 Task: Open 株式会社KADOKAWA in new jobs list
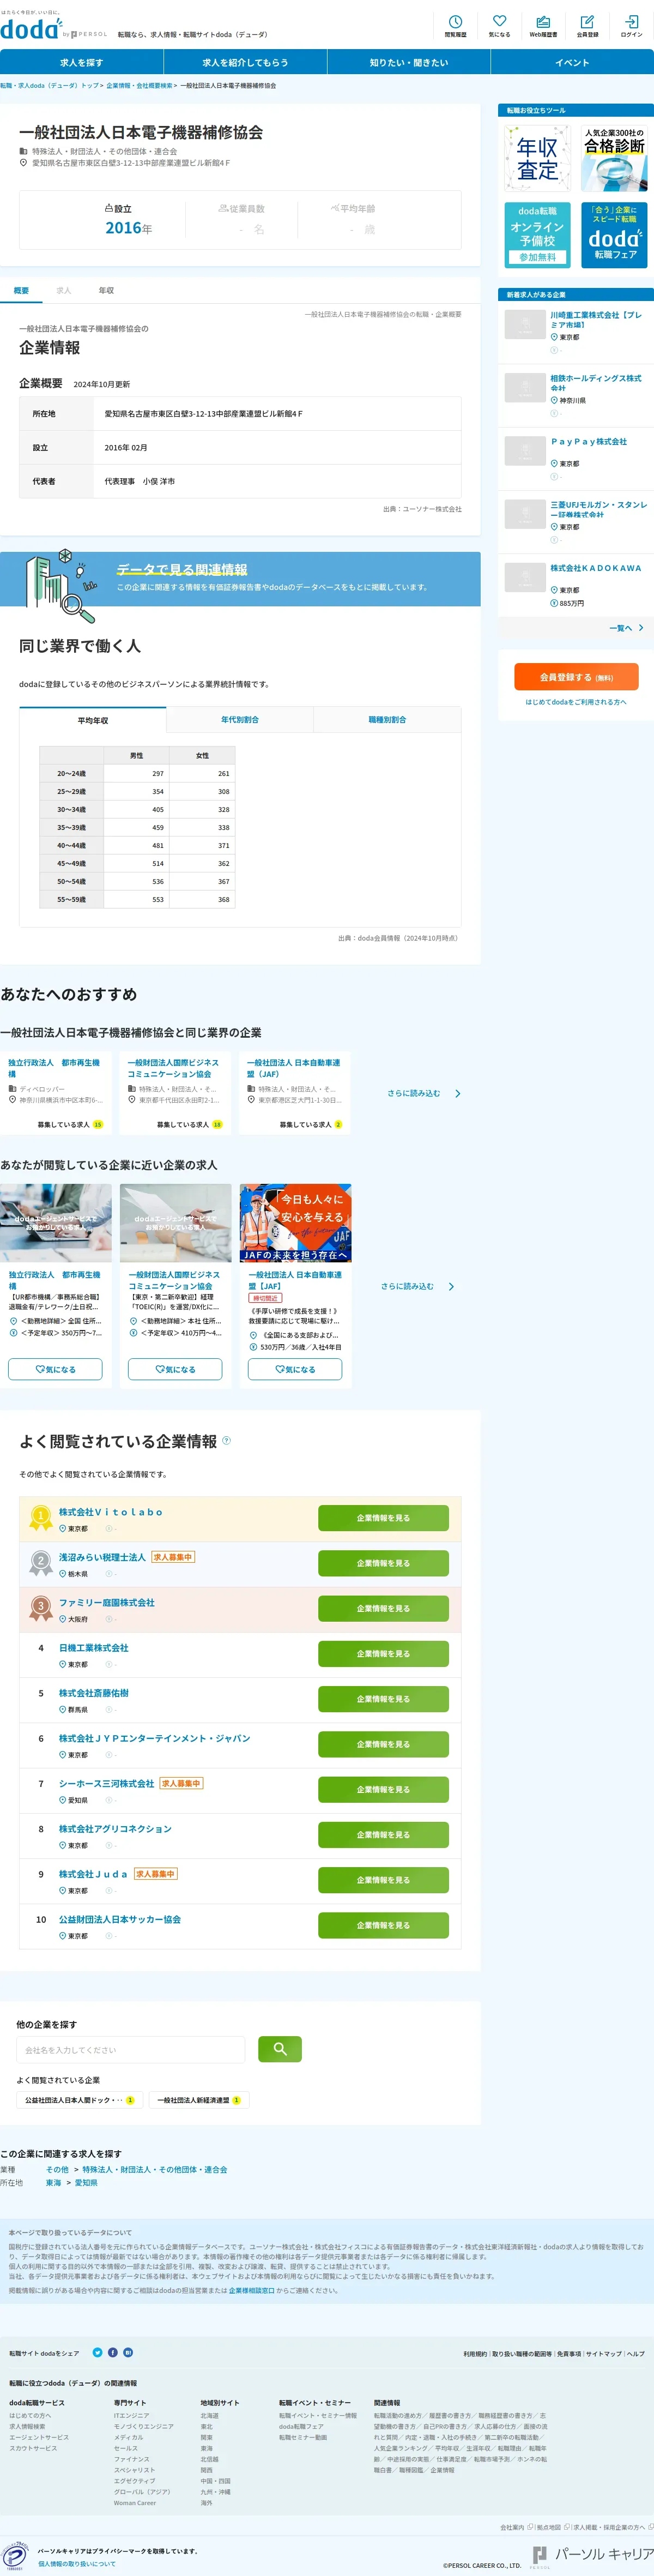point(596,568)
